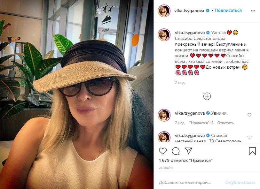Open the 1 679 отметок likes list
This screenshot has width=260, height=189.
click(x=186, y=160)
